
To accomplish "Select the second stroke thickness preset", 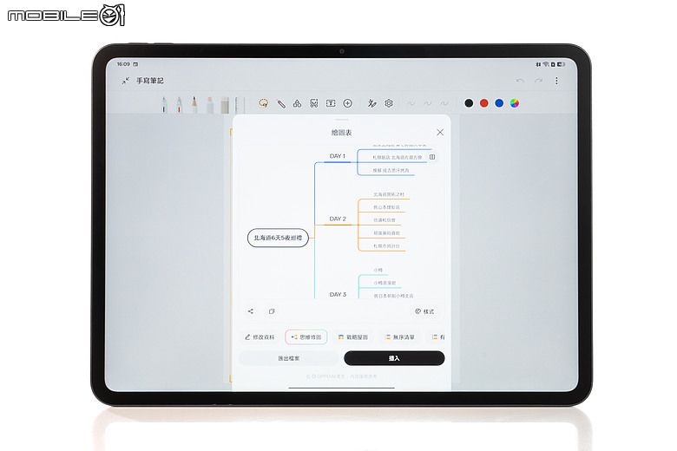I will pyautogui.click(x=427, y=103).
